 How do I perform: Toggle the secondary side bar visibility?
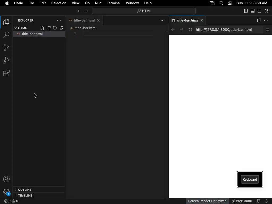[260, 11]
